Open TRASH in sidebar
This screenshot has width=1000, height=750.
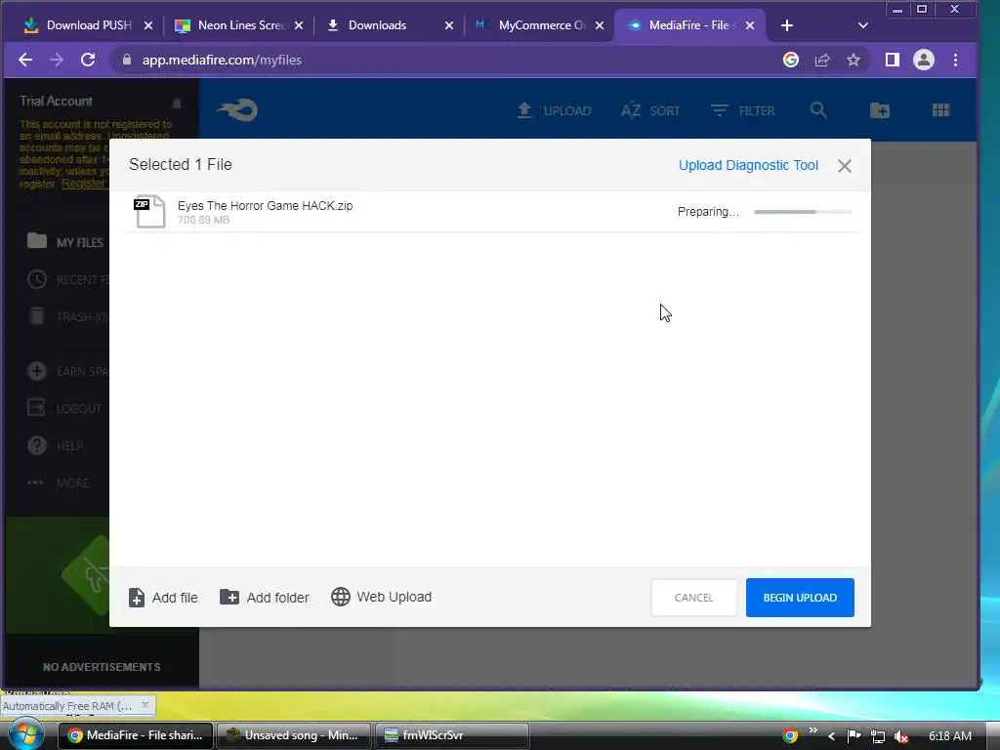point(67,316)
